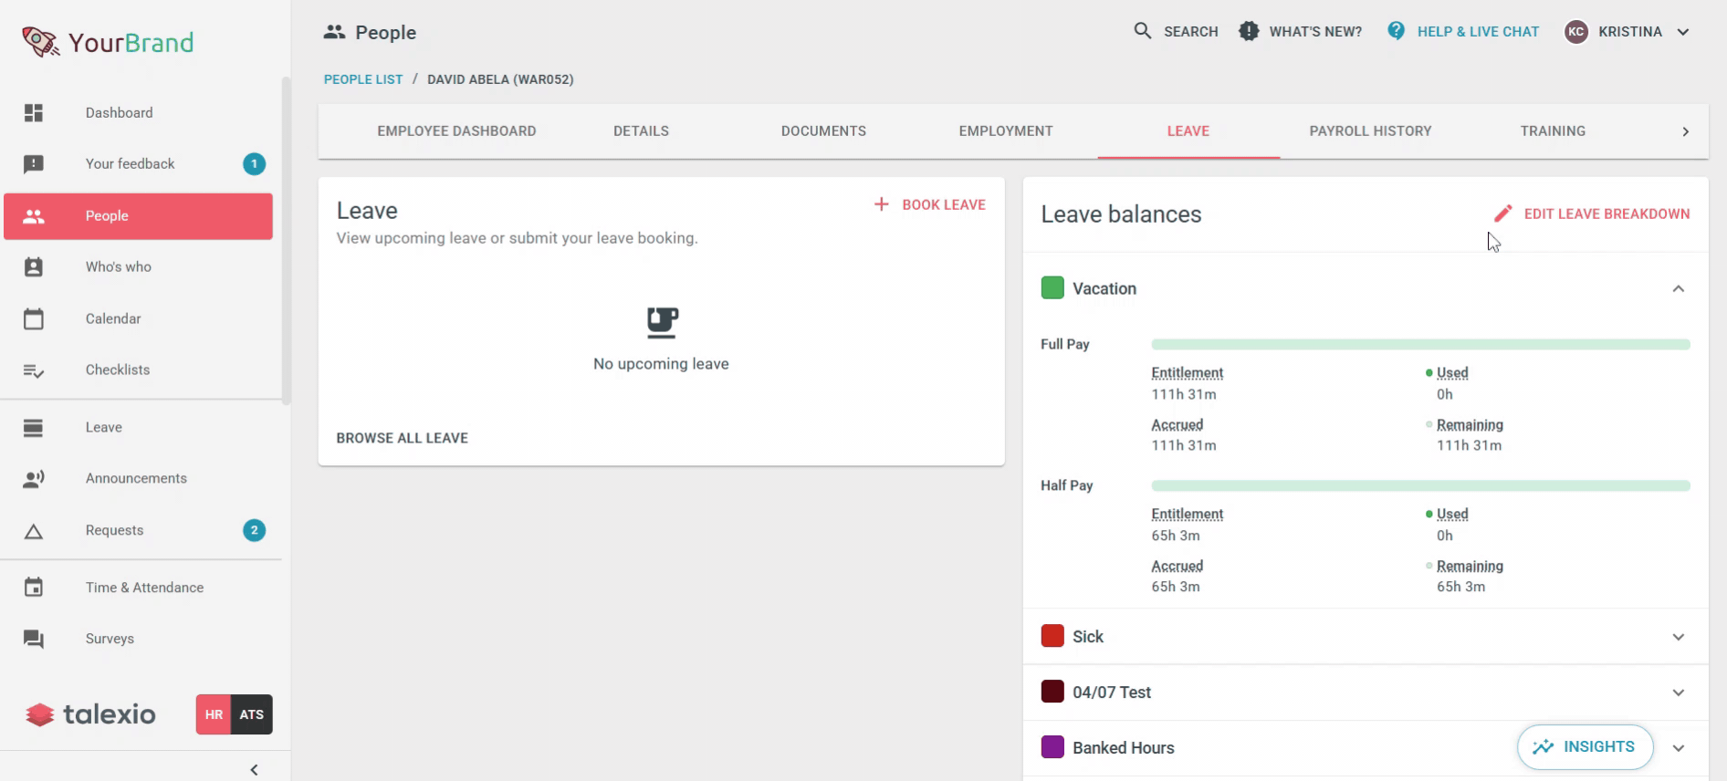The image size is (1727, 781).
Task: Click the Insights chart icon
Action: 1544,747
